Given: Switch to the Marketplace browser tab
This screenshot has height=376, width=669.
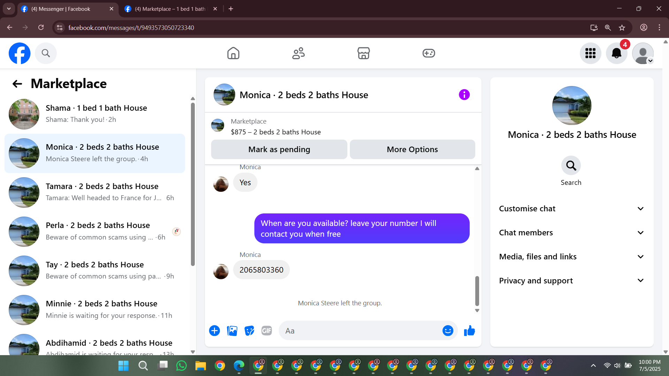Looking at the screenshot, I should 170,9.
